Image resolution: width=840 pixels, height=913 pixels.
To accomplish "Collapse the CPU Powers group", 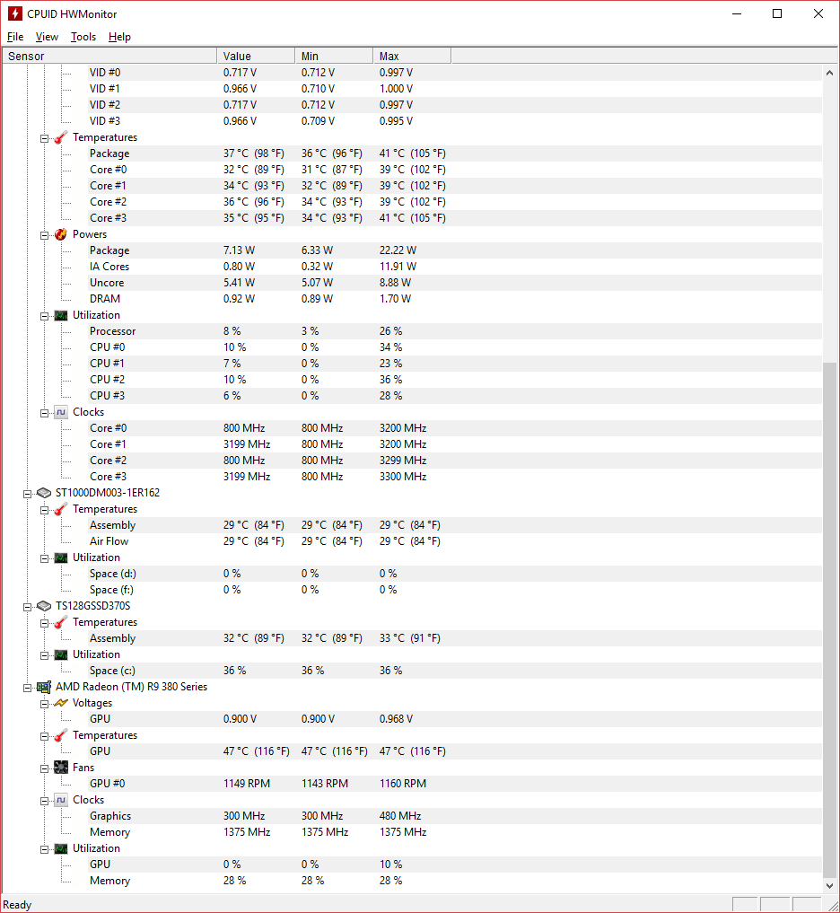I will [44, 235].
